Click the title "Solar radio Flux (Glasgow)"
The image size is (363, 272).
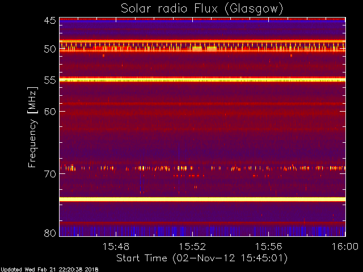[202, 9]
